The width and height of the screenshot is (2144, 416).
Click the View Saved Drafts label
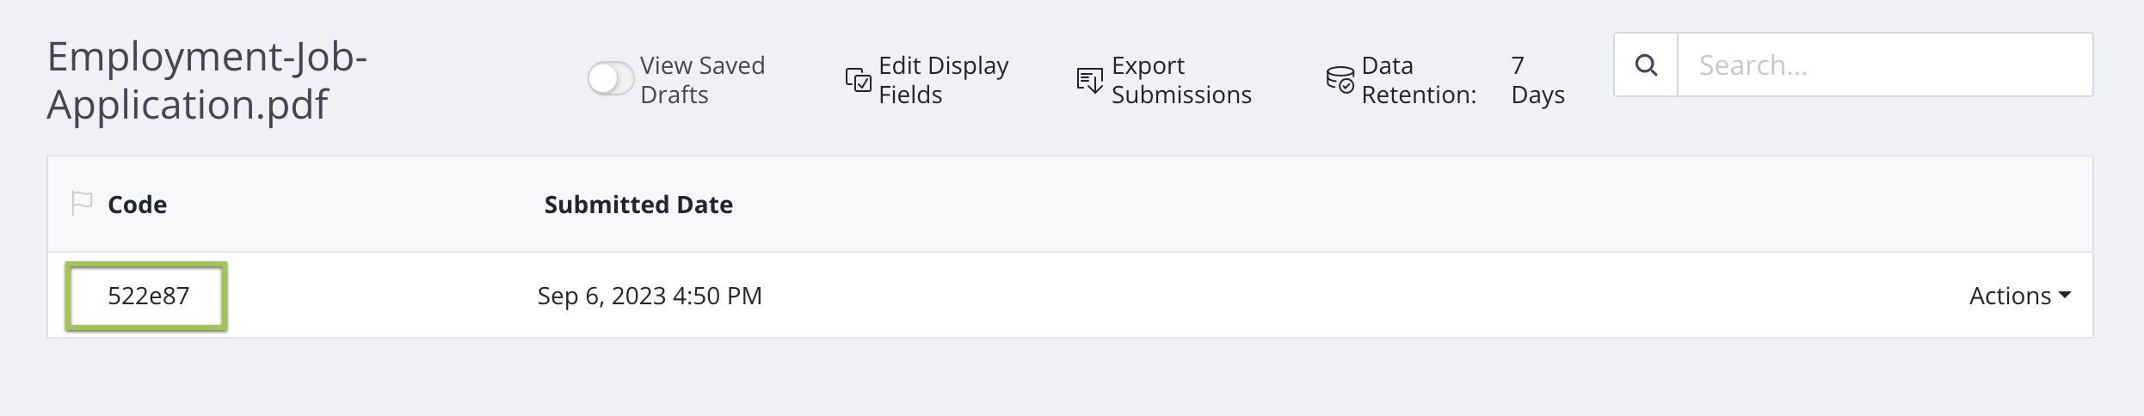702,80
